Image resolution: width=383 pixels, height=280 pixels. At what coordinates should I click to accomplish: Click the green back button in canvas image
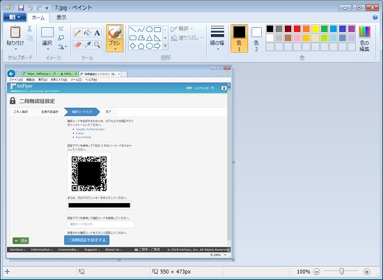(21, 241)
